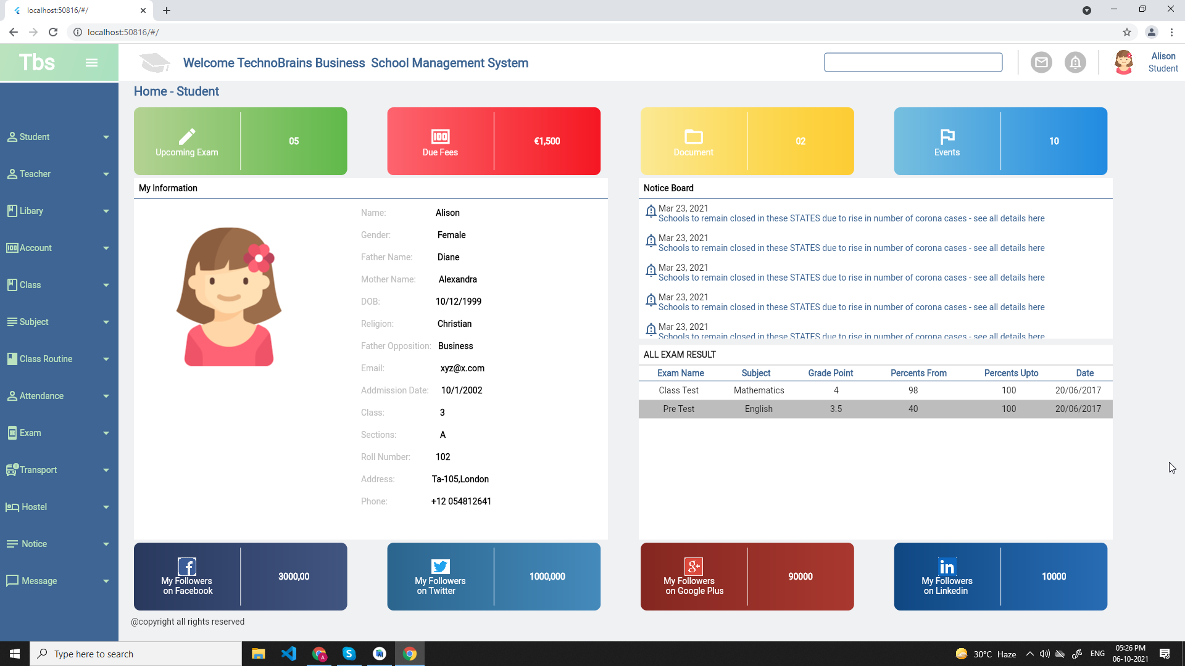
Task: Click the notifications bell icon in the header
Action: tap(1075, 62)
